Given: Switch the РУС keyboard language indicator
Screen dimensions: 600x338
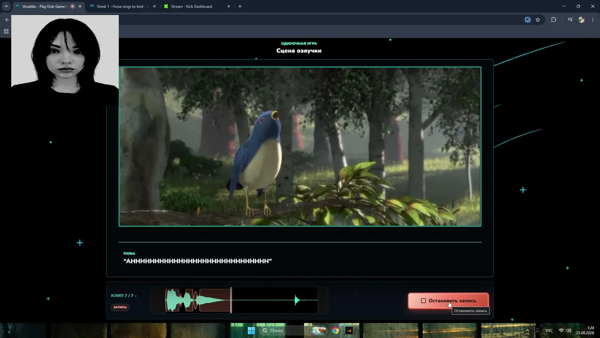Looking at the screenshot, I should tap(549, 330).
